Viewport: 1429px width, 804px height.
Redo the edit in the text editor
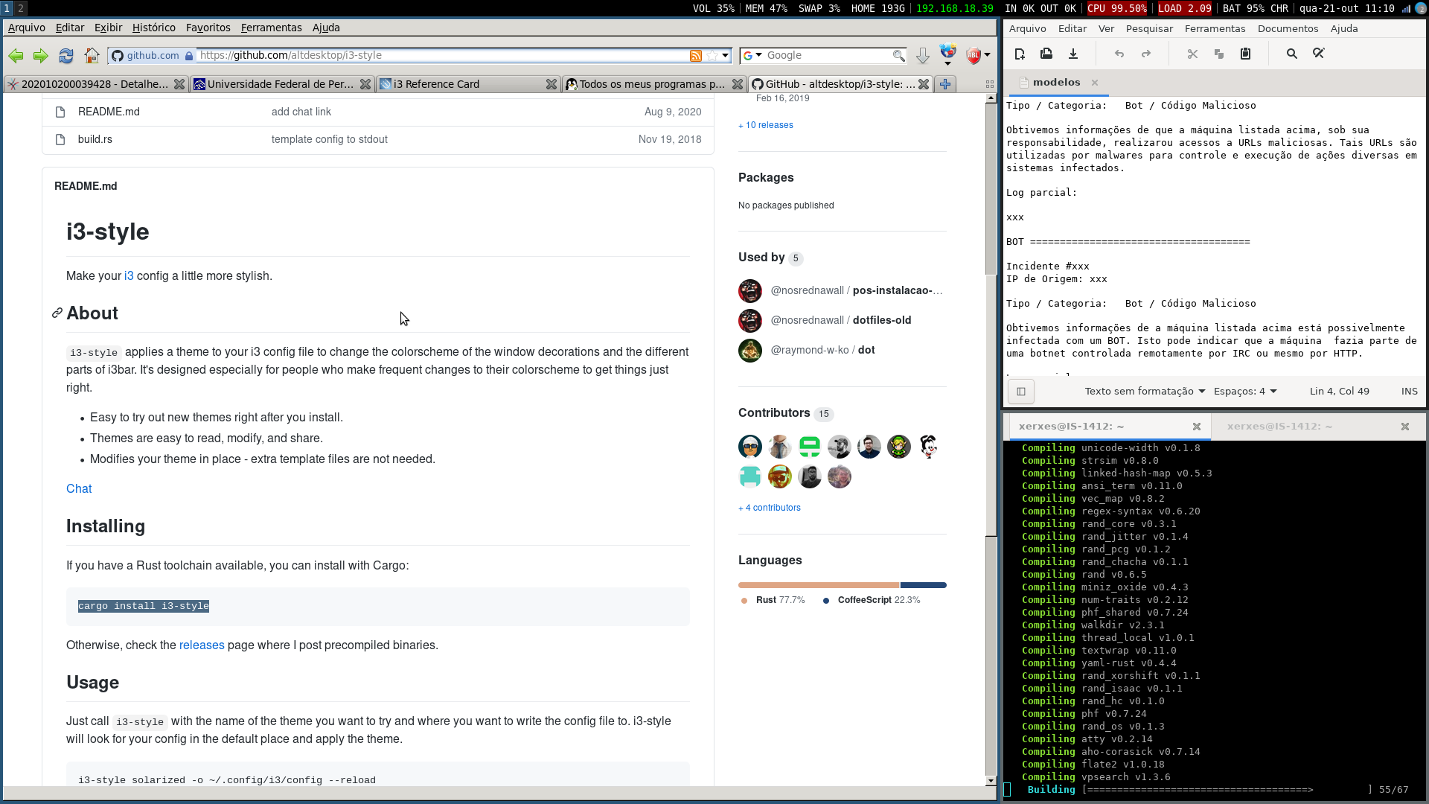pyautogui.click(x=1146, y=54)
